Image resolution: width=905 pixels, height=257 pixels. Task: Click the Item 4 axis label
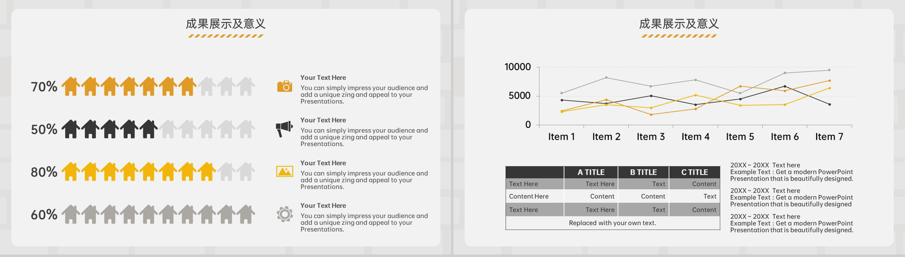pos(696,136)
